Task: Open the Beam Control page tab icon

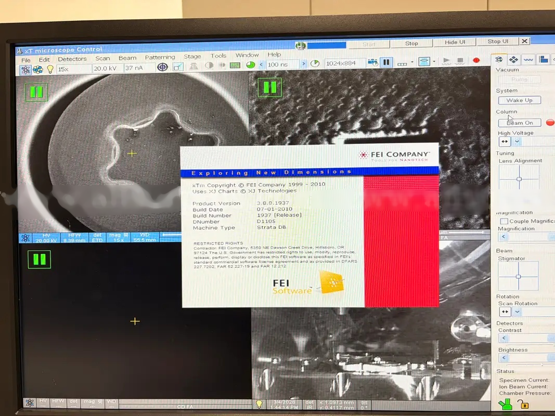Action: click(499, 59)
